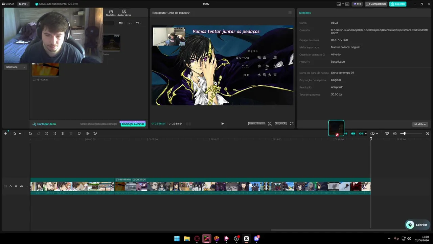Click the timeline horizontal scrollbar
The height and width of the screenshot is (244, 433).
click(x=321, y=230)
